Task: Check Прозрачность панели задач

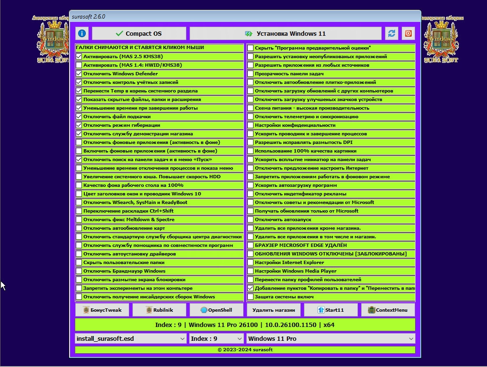Action: tap(250, 74)
